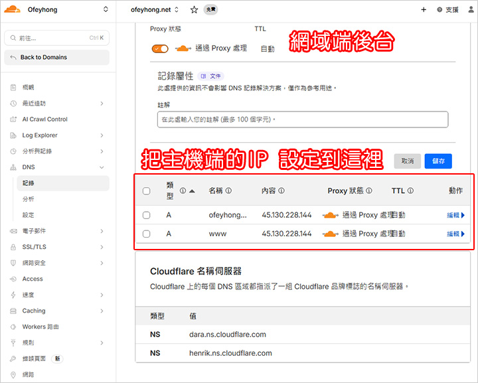The height and width of the screenshot is (383, 478).
Task: Click the 概觀 overview sidebar icon
Action: pos(13,88)
